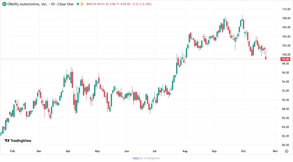Click the May label on time axis
This screenshot has height=162, width=293.
[97, 151]
